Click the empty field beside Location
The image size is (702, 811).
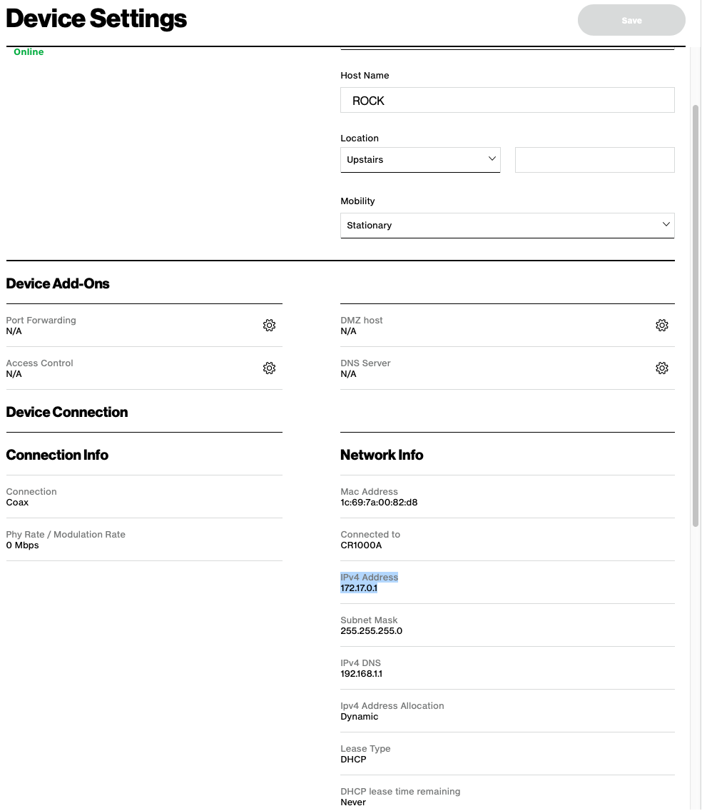coord(594,160)
